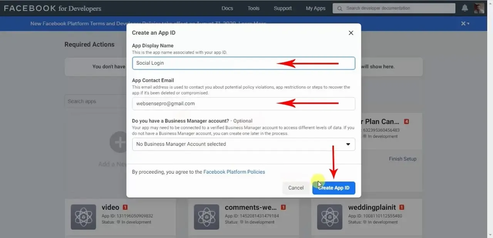Open the Support menu
Viewport: 493px width, 238px height.
[283, 8]
